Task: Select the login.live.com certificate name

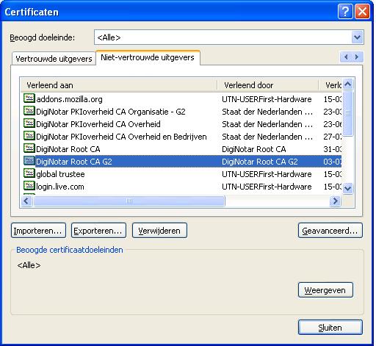Action: pyautogui.click(x=60, y=187)
